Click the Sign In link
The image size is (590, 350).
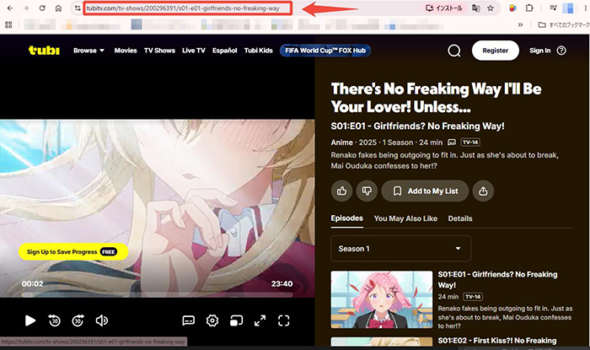[x=540, y=51]
